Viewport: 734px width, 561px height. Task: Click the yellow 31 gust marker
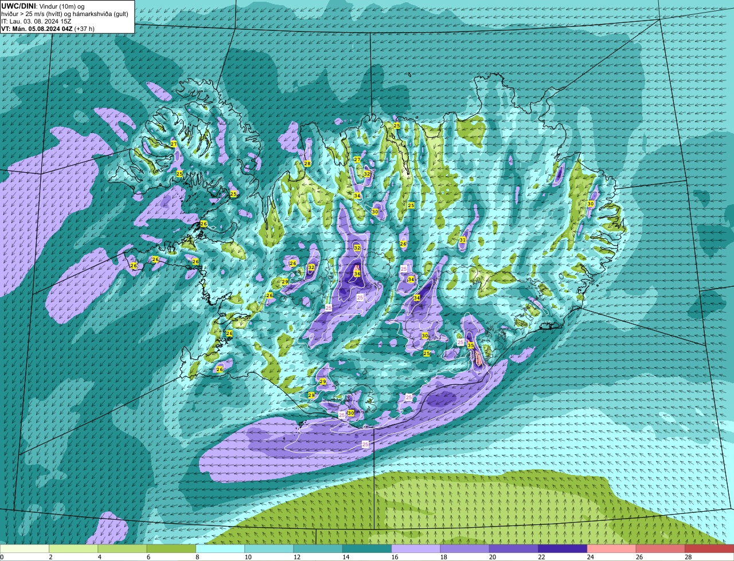pyautogui.click(x=462, y=240)
